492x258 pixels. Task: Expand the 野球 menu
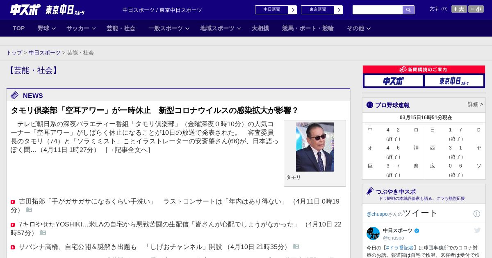pos(46,28)
